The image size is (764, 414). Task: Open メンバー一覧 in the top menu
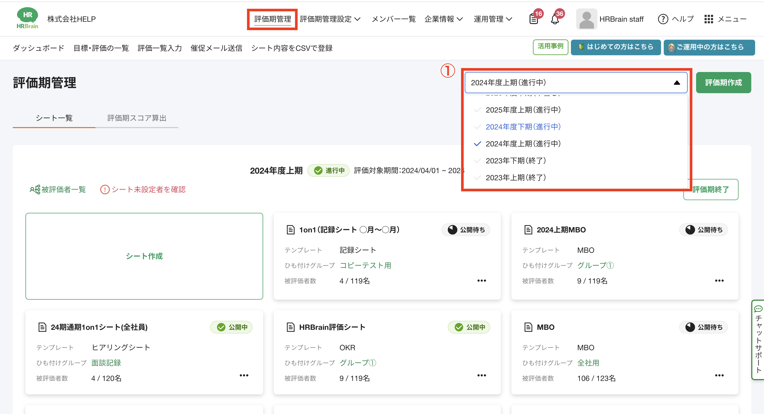click(394, 19)
